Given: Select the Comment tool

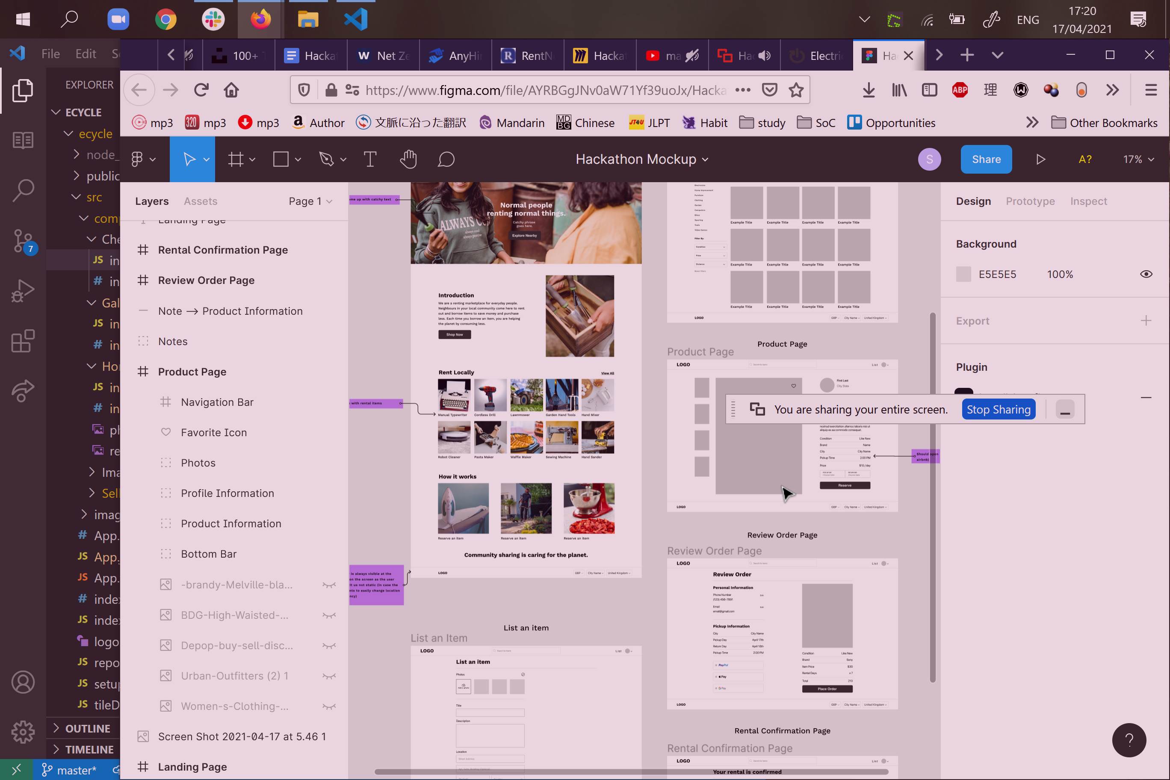Looking at the screenshot, I should click(446, 159).
